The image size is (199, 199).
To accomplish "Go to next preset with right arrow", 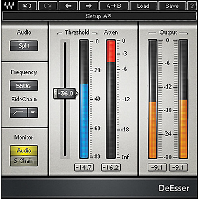I will [x=89, y=6].
